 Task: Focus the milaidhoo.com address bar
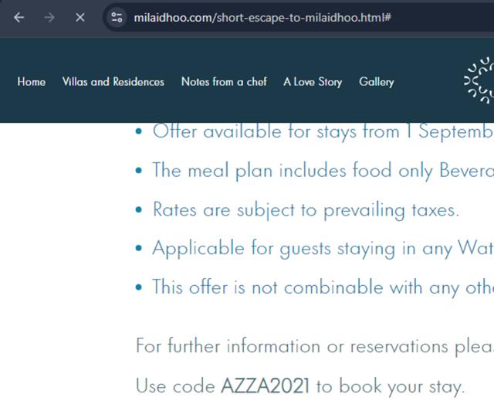click(x=262, y=17)
